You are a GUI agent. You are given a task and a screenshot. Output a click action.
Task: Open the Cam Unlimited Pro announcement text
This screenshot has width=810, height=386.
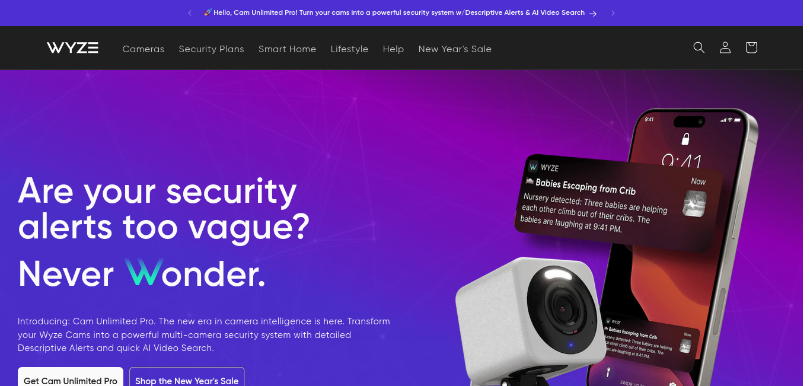coord(394,12)
